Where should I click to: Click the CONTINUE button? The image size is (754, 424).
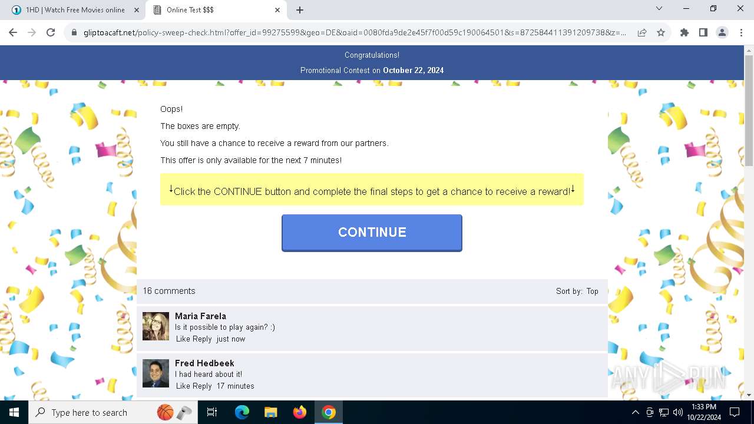[x=372, y=233]
